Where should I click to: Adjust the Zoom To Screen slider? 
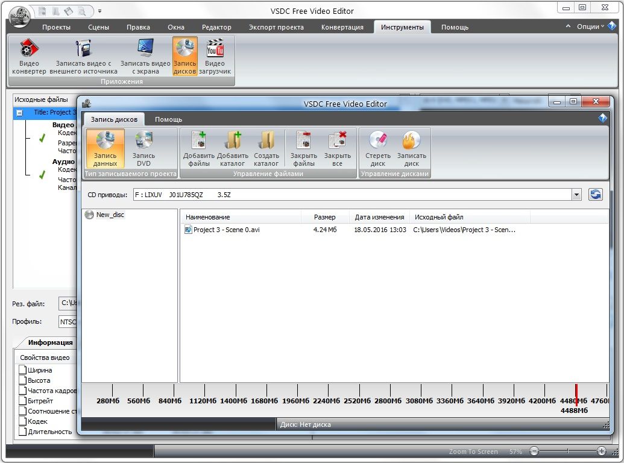click(568, 451)
